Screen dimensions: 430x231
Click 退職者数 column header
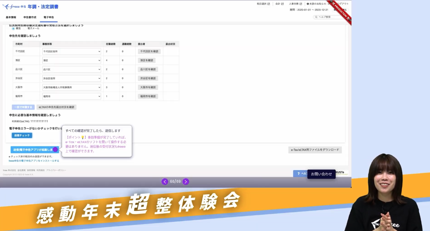tap(127, 44)
